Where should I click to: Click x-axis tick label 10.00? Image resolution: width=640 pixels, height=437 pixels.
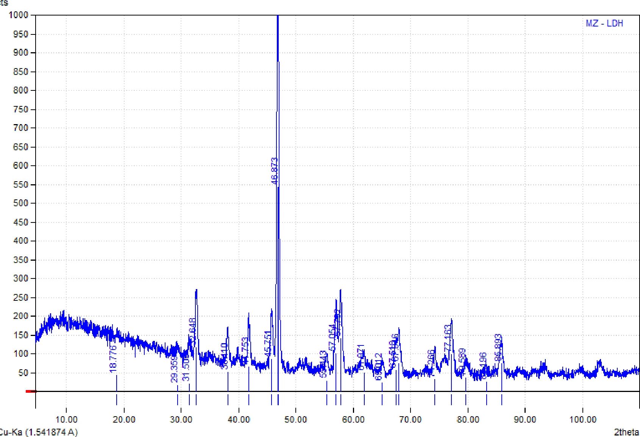tap(66, 420)
